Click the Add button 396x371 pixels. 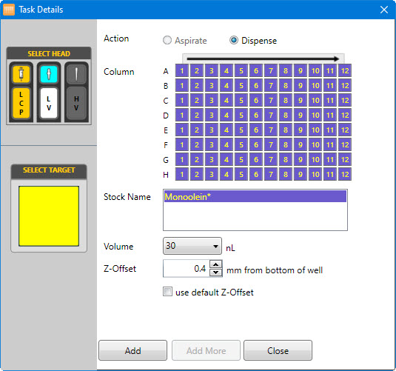tap(132, 350)
